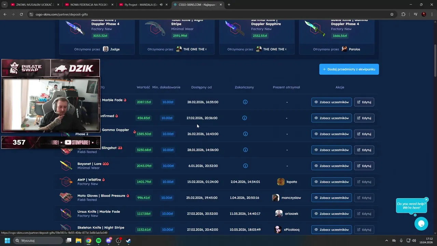Open new browser tab
This screenshot has width=437, height=246.
[229, 5]
